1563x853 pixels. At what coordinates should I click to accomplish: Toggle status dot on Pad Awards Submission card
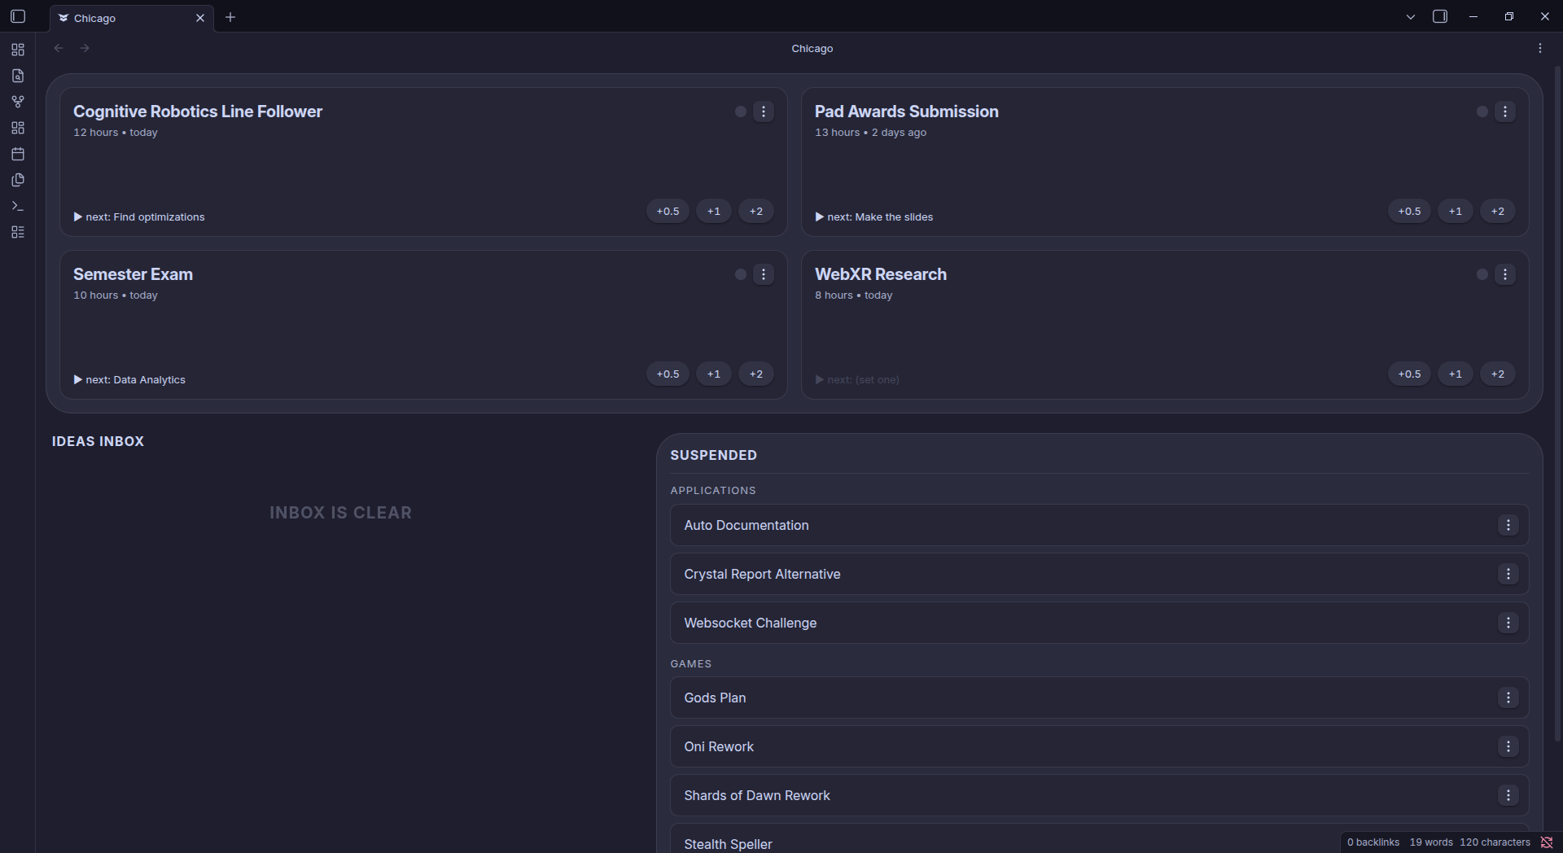1482,112
